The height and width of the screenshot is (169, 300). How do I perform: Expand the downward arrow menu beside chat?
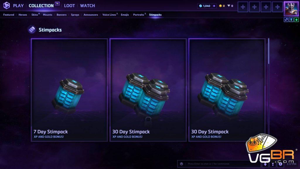(265, 164)
